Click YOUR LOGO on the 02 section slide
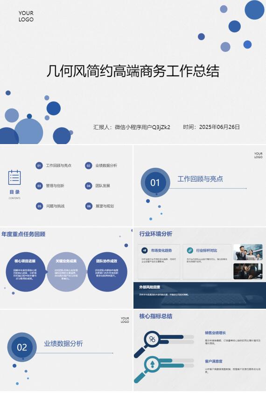This screenshot has height=393, width=266. [x=125, y=320]
